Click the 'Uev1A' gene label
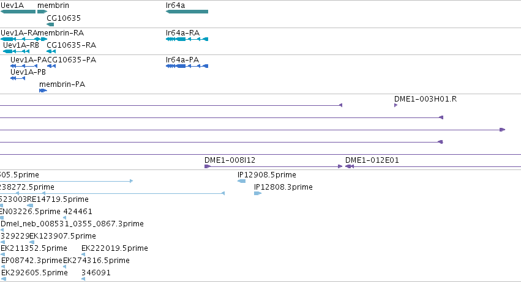This screenshot has height=282, width=521. point(12,6)
